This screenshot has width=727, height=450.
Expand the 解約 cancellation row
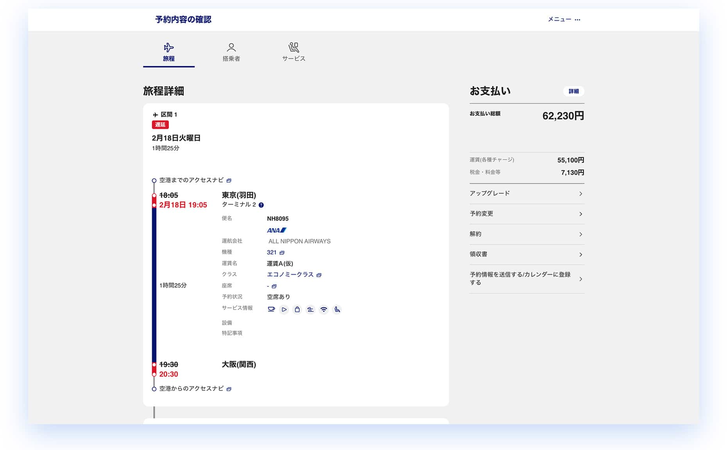[x=526, y=234]
